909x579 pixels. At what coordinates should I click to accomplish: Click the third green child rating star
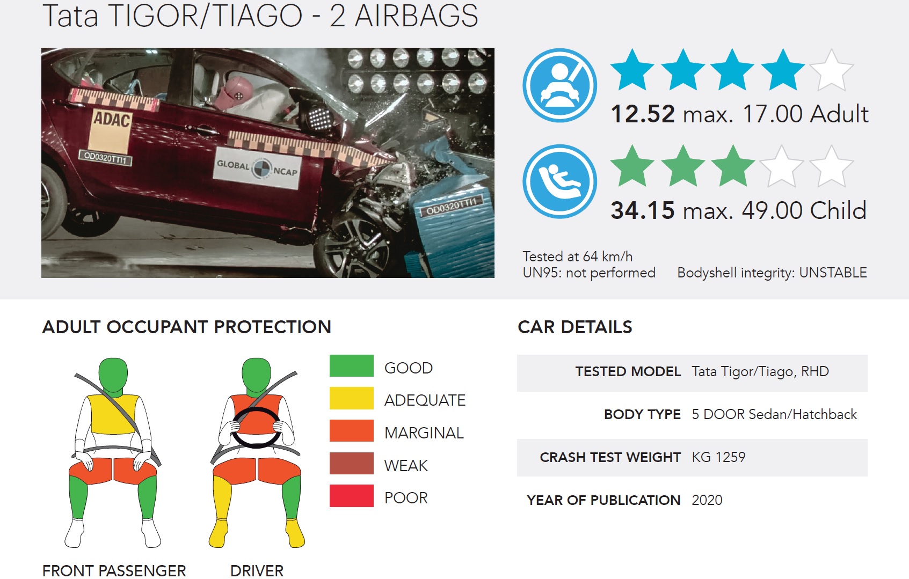pyautogui.click(x=732, y=166)
